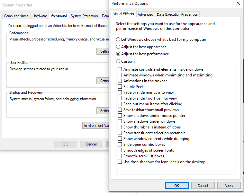This screenshot has width=244, height=193.
Task: Enable 'Show thumbnails instead of icons'
Action: (x=120, y=127)
